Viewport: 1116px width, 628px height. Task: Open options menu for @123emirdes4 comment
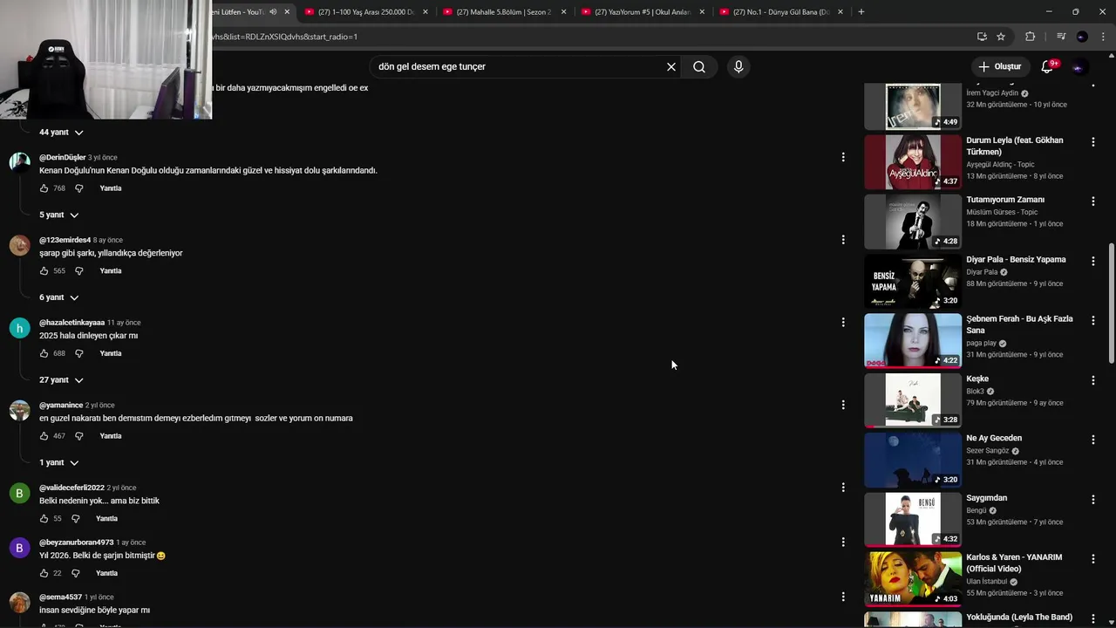(x=842, y=240)
